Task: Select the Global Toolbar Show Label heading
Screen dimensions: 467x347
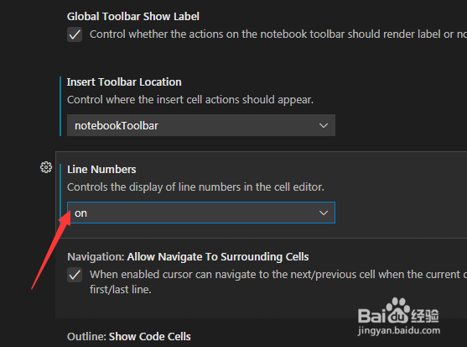Action: click(132, 17)
